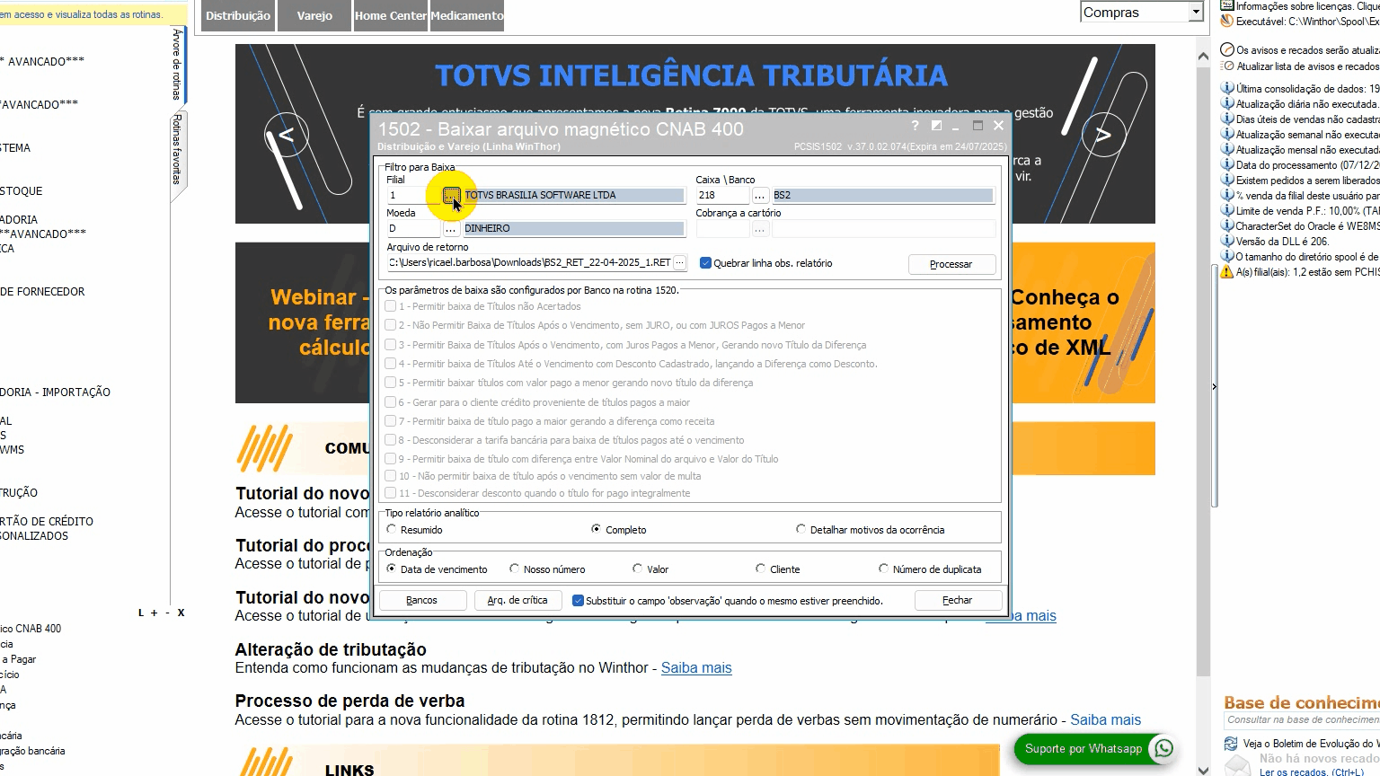The width and height of the screenshot is (1380, 776).
Task: Click info icon beside Data do processamento
Action: click(x=1227, y=165)
